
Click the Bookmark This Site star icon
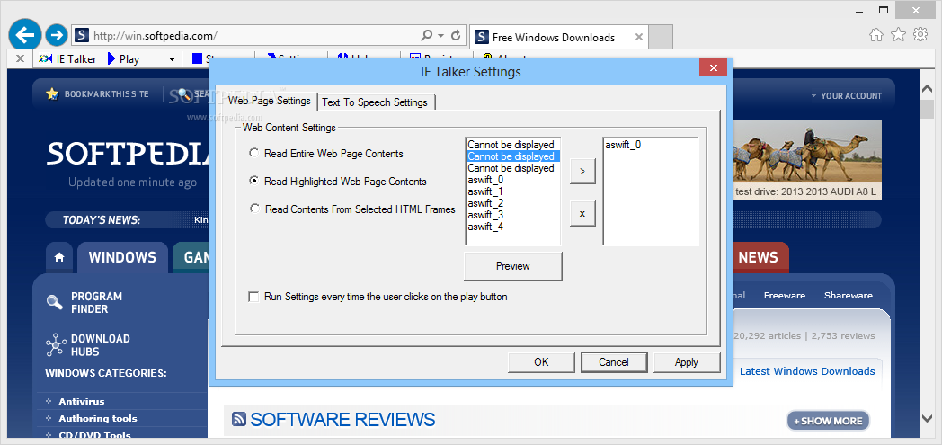pos(52,93)
